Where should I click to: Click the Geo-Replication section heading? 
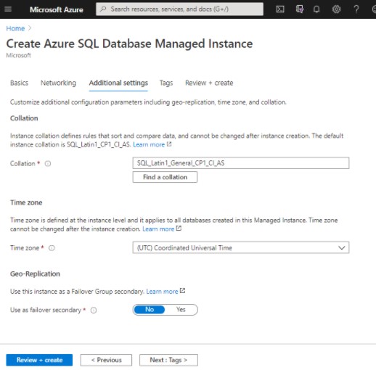35,274
